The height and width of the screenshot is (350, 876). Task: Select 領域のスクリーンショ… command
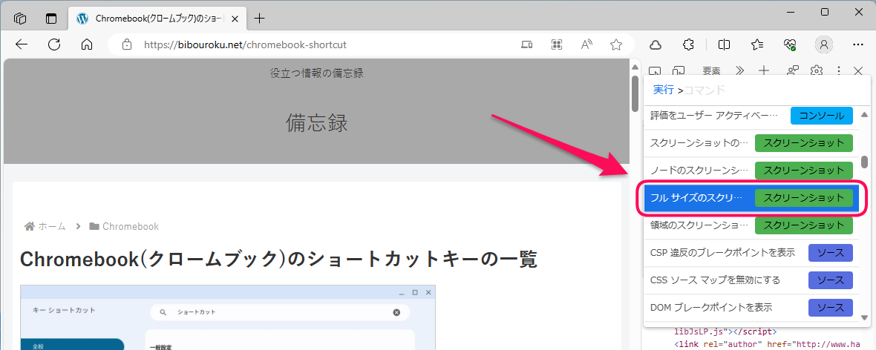pos(751,225)
